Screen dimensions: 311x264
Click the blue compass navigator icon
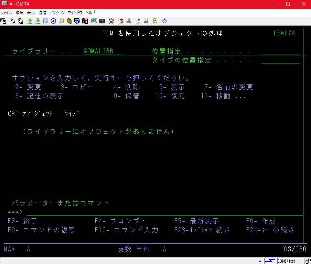click(53, 21)
